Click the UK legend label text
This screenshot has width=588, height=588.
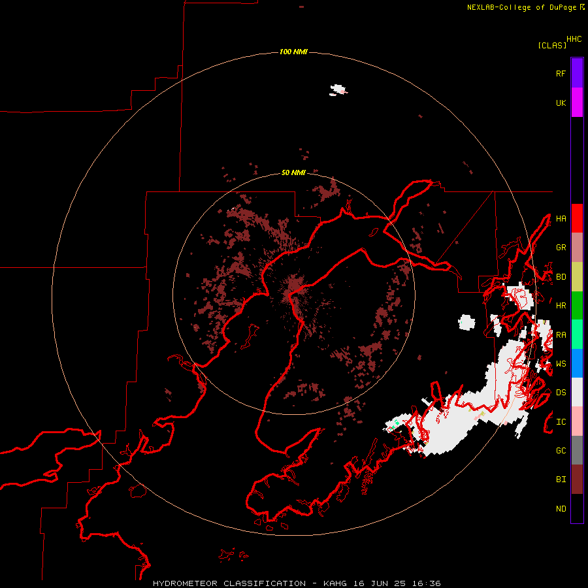tap(561, 103)
